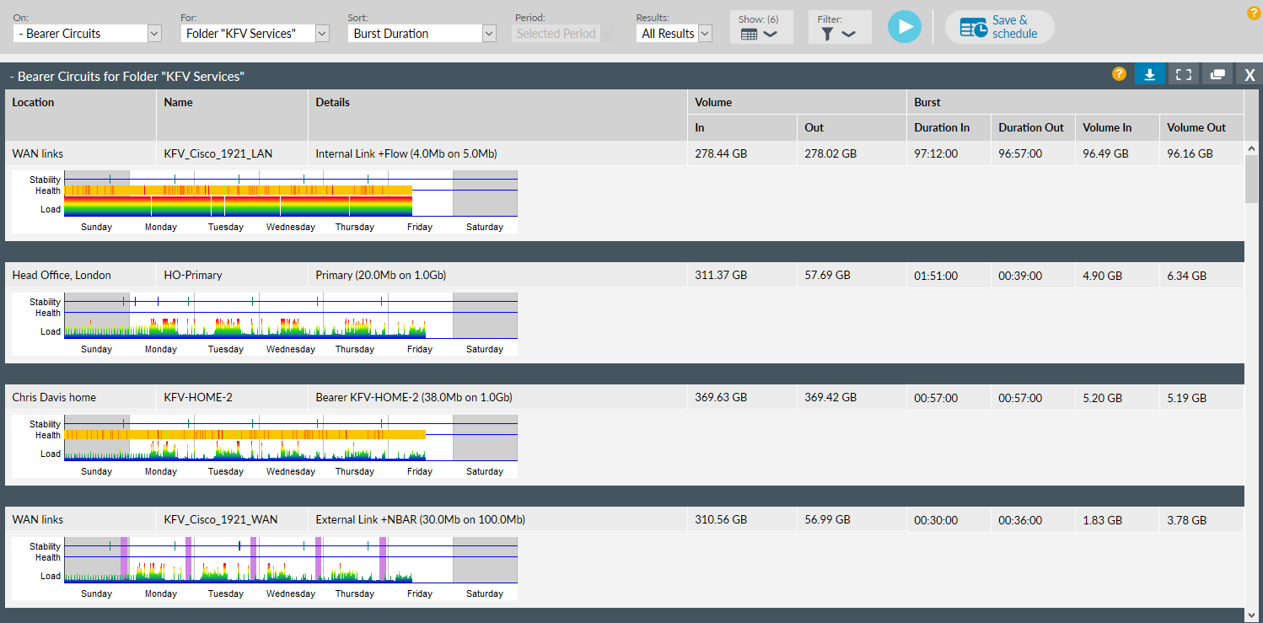Close the Bearer Circuits report panel
1263x623 pixels.
1250,75
